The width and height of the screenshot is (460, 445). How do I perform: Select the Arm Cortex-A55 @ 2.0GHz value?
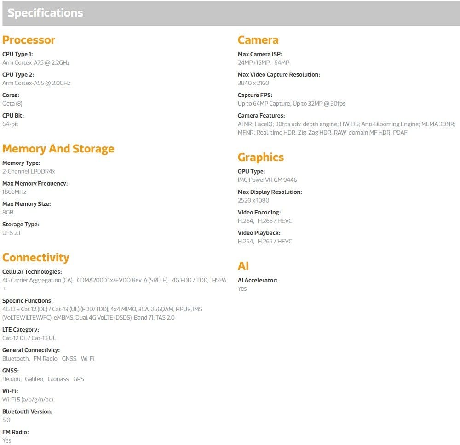36,83
